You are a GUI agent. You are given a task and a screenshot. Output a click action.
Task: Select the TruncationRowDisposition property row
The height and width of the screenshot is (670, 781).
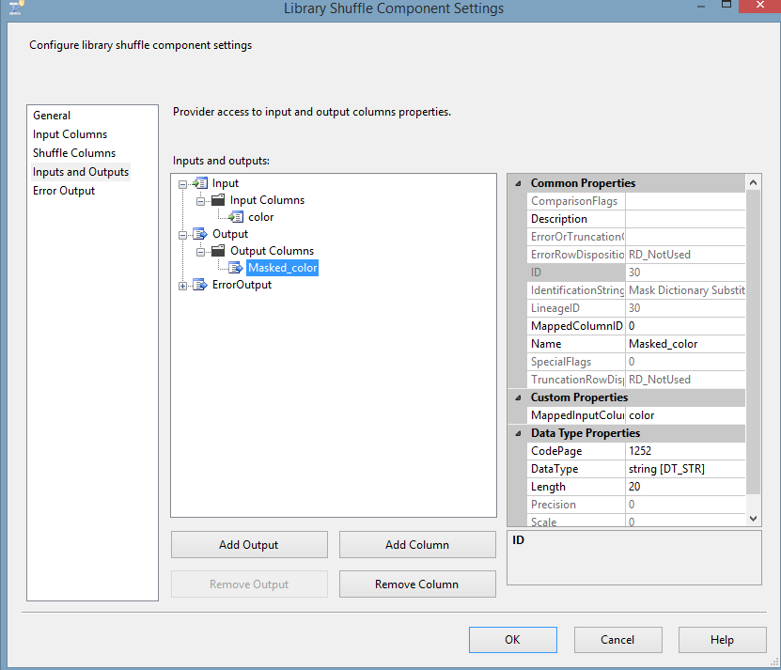tap(636, 380)
